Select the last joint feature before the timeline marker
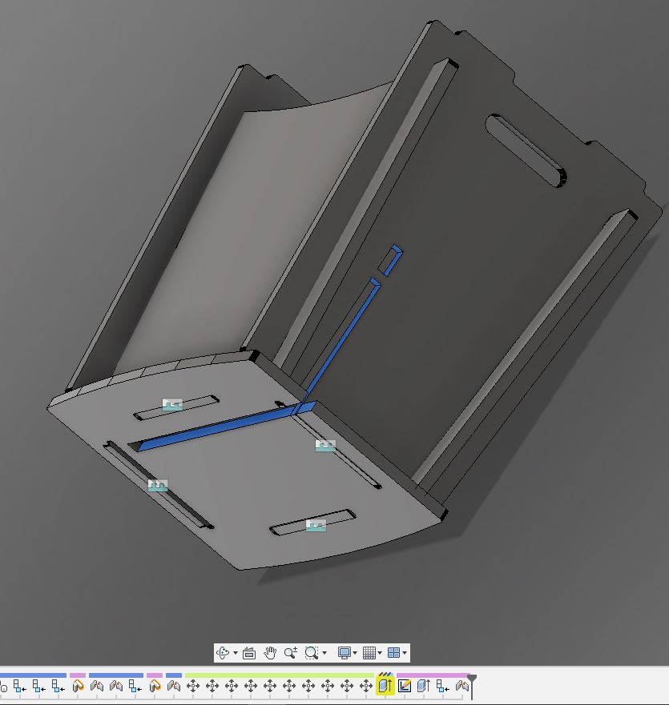669x705 pixels. (461, 686)
